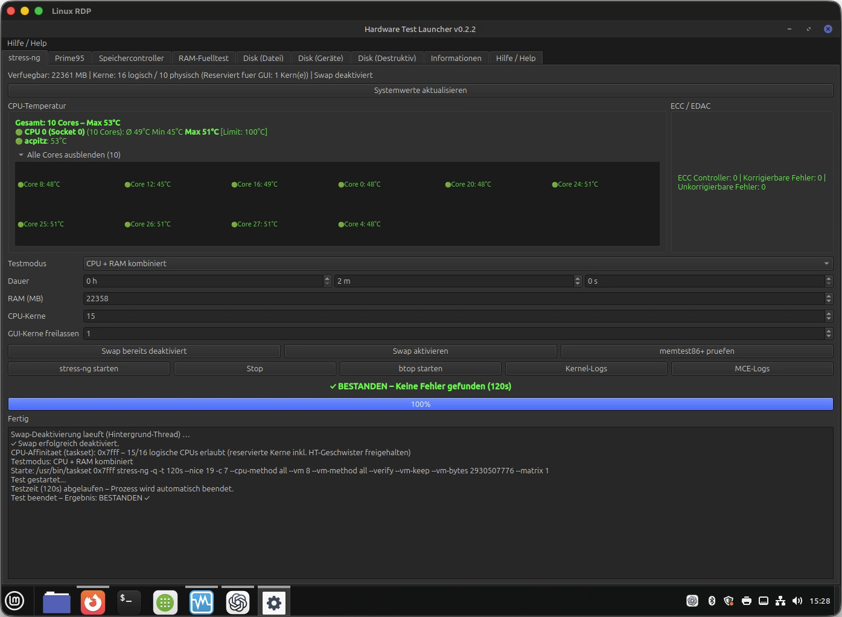
Task: Open the terminal from the taskbar
Action: (x=129, y=602)
